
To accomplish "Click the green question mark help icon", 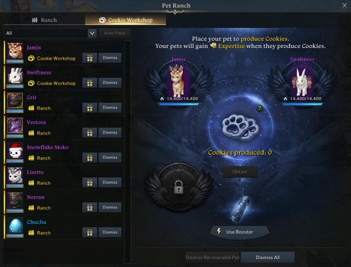I will (260, 108).
